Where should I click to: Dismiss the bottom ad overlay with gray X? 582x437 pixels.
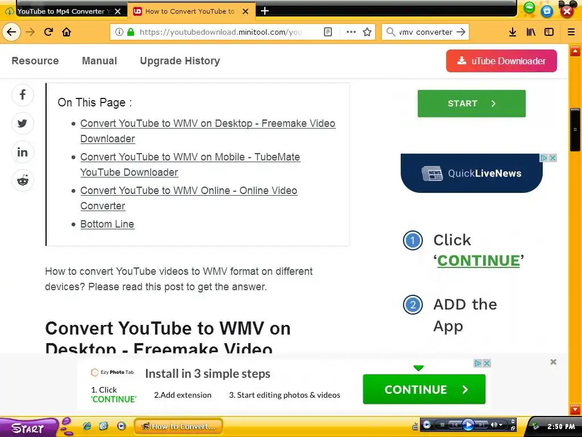[x=553, y=362]
